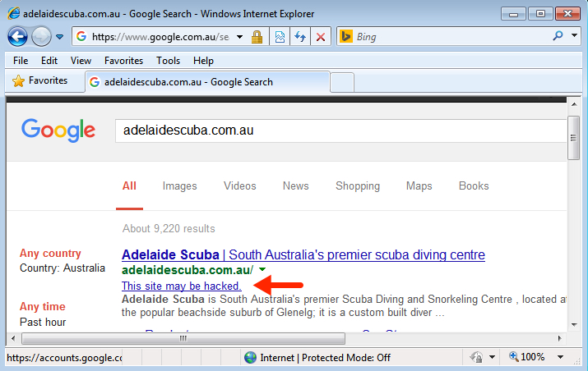588x371 pixels.
Task: Open the recent pages dropdown arrow
Action: (60, 37)
